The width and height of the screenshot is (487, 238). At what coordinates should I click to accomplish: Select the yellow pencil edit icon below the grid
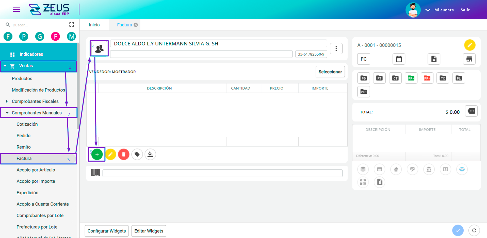[x=111, y=154]
